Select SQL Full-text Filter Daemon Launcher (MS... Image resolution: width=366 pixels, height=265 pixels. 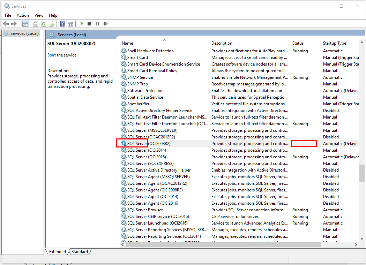(240, 117)
